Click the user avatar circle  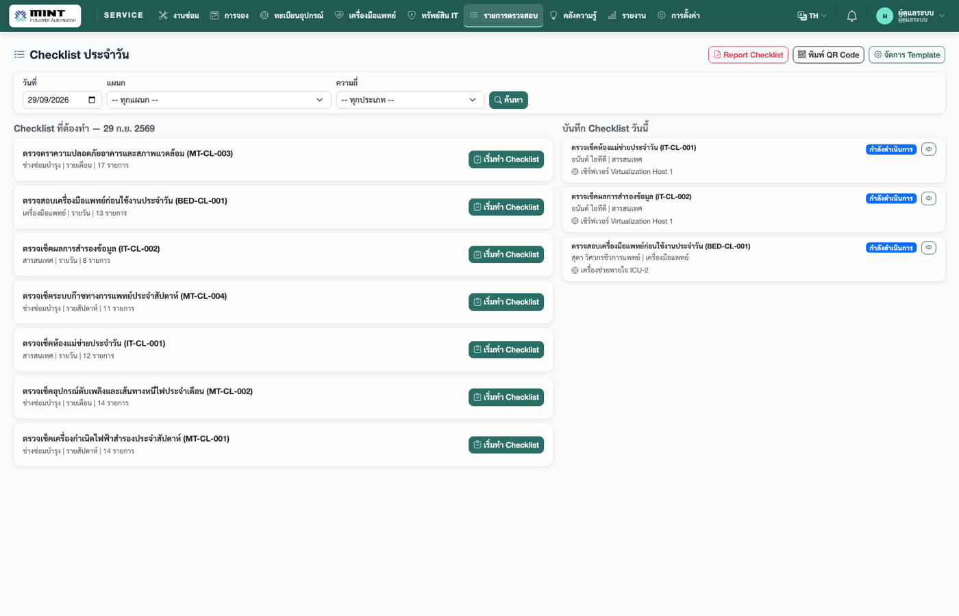coord(884,16)
